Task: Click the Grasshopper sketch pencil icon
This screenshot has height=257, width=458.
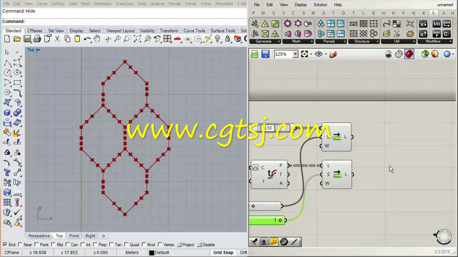Action: (333, 54)
